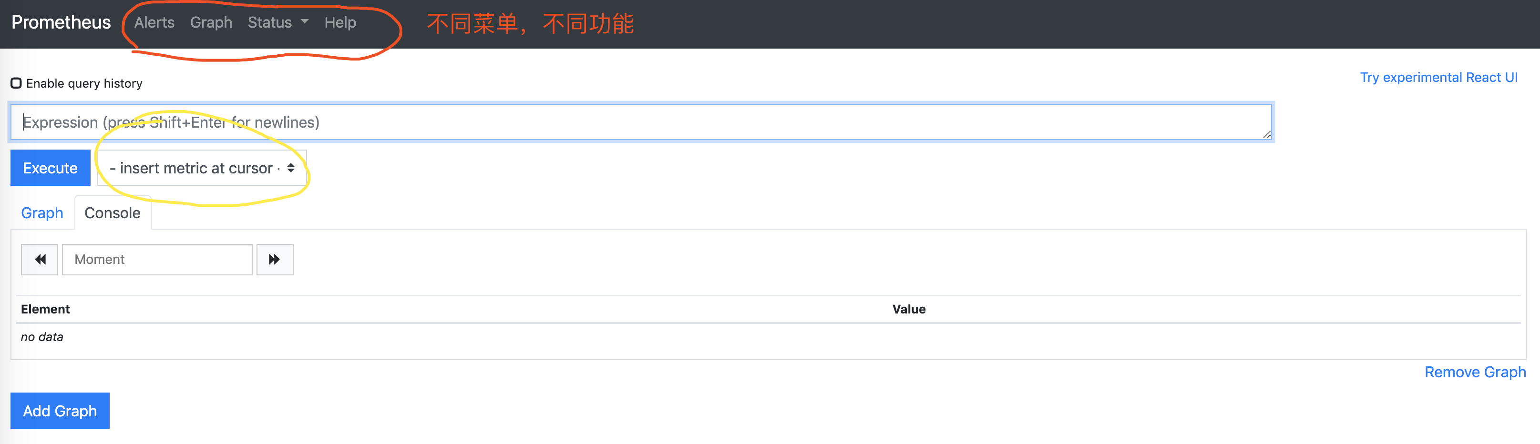Viewport: 1540px width, 444px height.
Task: Click the Remove Graph link
Action: (1475, 372)
